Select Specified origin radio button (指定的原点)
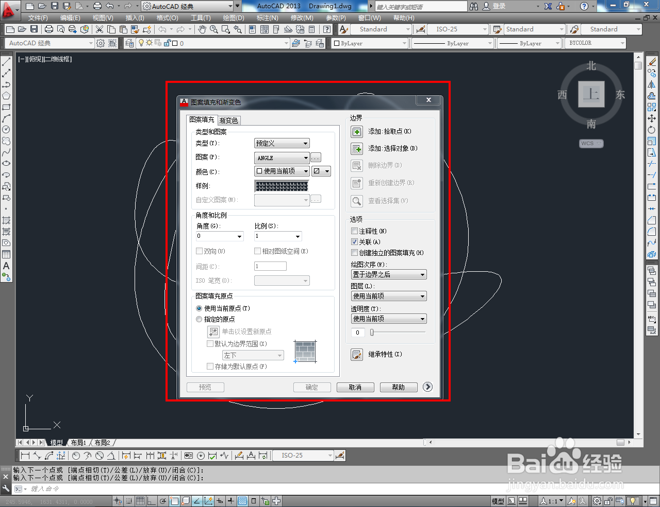This screenshot has width=660, height=507. (x=199, y=319)
